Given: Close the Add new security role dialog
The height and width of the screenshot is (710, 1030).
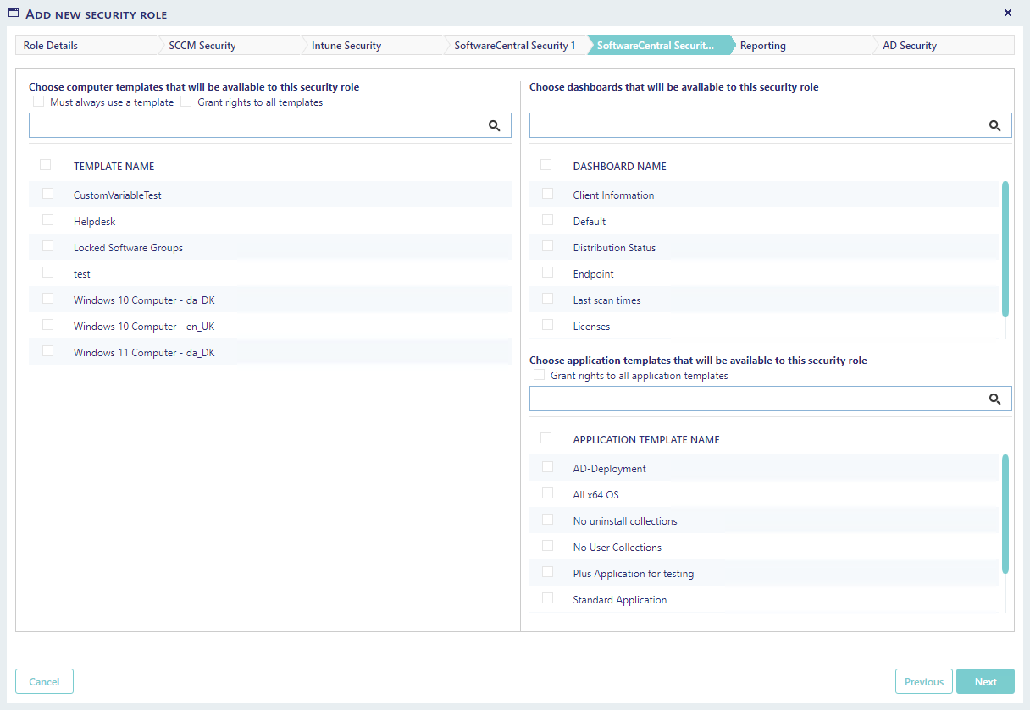Looking at the screenshot, I should tap(1008, 13).
